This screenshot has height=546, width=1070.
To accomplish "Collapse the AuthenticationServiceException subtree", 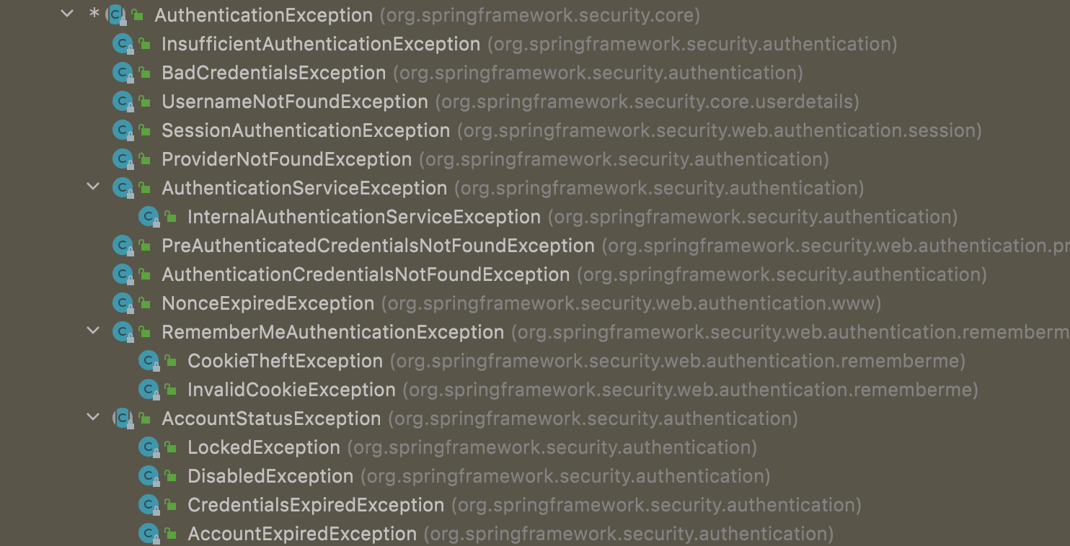I will click(93, 187).
